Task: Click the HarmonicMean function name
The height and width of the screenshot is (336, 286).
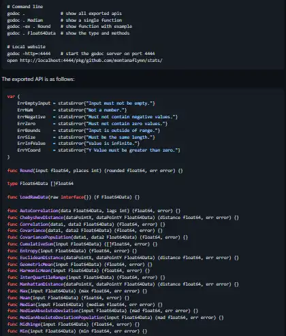Action: pyautogui.click(x=35, y=271)
